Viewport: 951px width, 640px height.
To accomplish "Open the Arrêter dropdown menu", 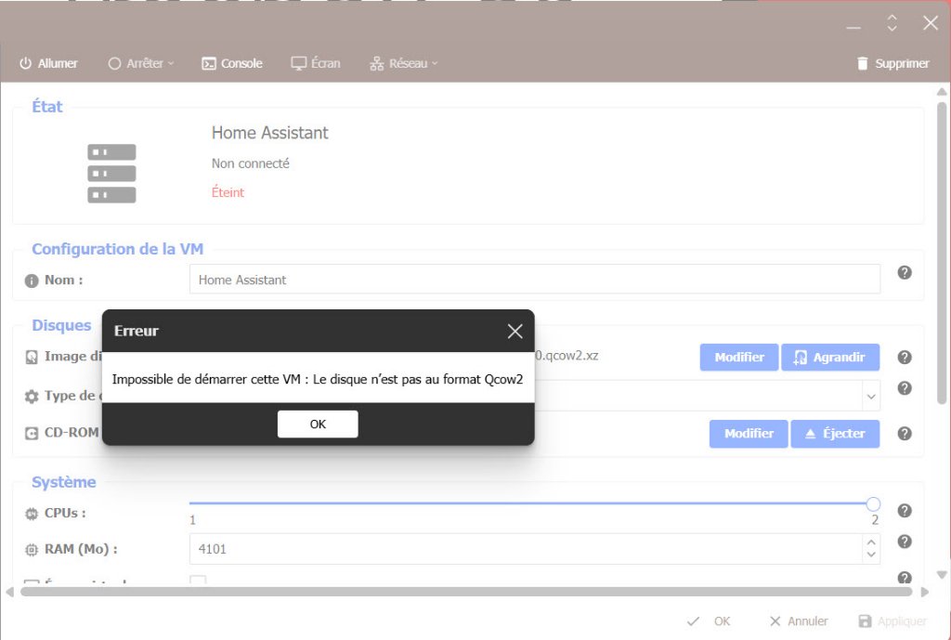I will (141, 63).
